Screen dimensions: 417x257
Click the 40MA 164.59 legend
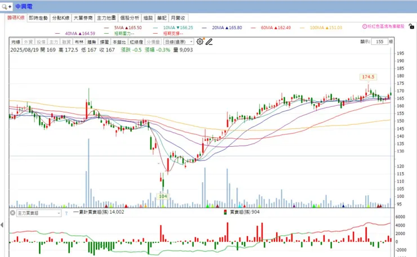pyautogui.click(x=76, y=33)
